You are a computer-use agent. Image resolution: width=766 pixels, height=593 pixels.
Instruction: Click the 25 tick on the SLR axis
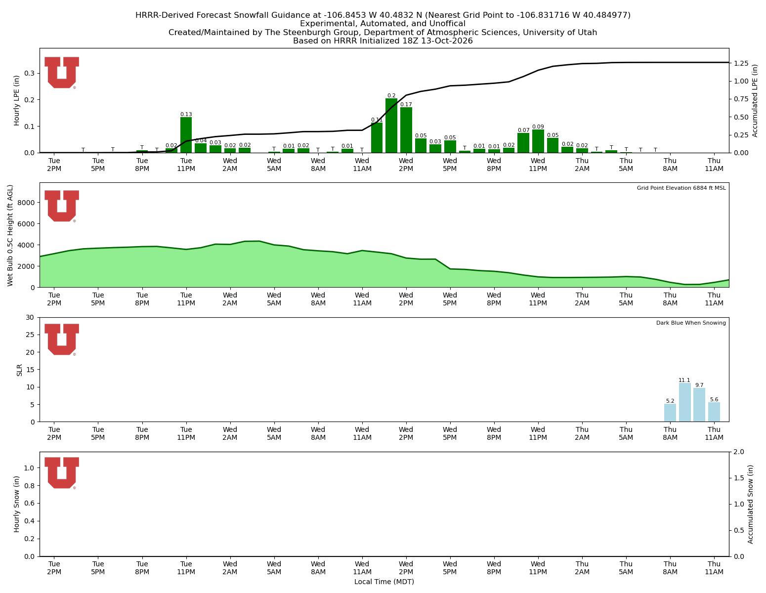click(31, 335)
